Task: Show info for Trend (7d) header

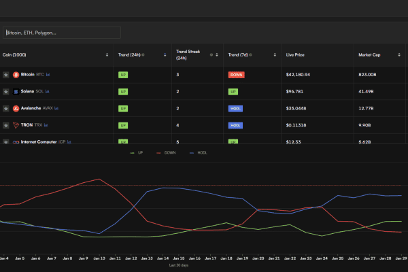Action: tap(250, 55)
